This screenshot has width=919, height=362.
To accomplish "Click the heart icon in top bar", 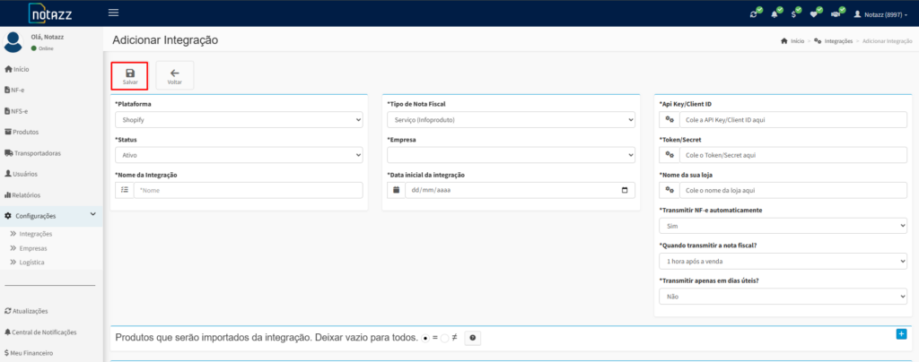I will (x=814, y=14).
